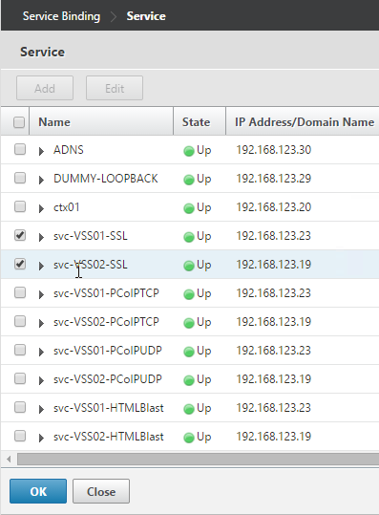Check the svc-VSS01-PCoIPUDP checkbox
This screenshot has width=379, height=515.
[x=20, y=350]
